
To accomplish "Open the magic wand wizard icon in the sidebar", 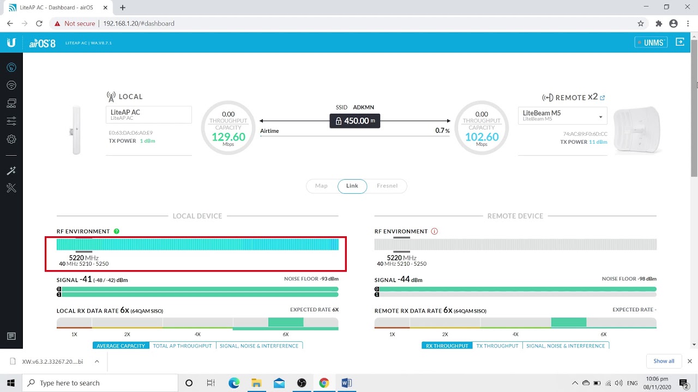I will click(11, 171).
